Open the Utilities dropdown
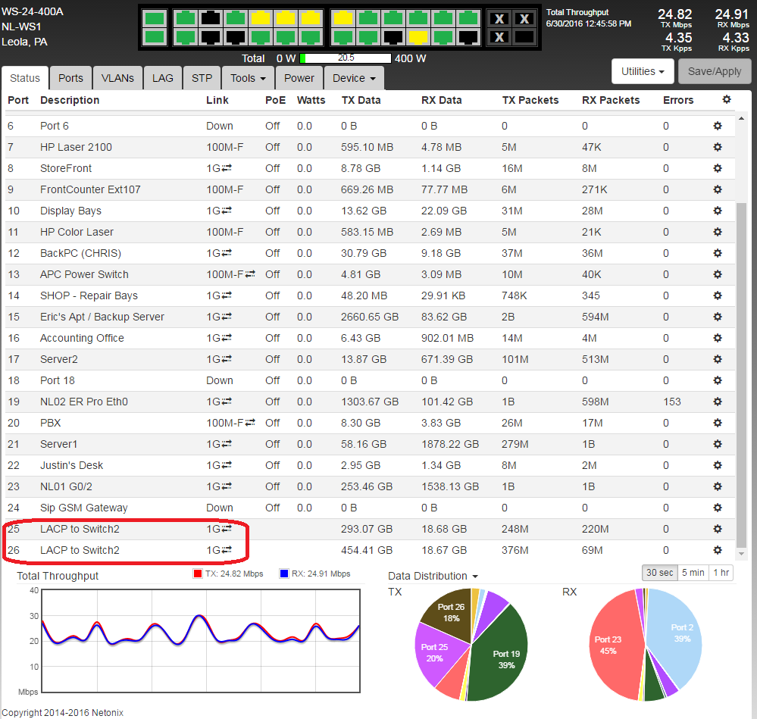This screenshot has height=719, width=757. (643, 71)
